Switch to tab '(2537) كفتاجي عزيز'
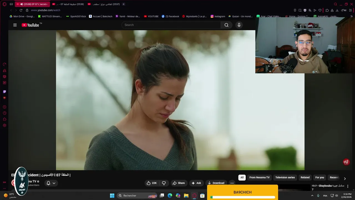This screenshot has height=200, width=355. click(x=104, y=4)
